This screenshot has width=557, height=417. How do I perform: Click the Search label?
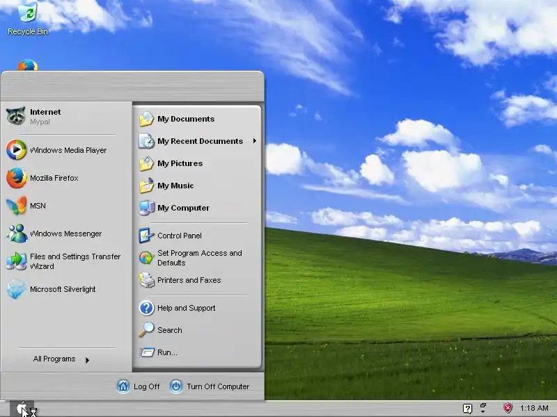click(x=169, y=330)
